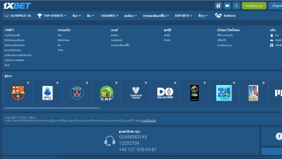Expand the ESPORTS dropdown menu
282x159 pixels.
tap(184, 16)
